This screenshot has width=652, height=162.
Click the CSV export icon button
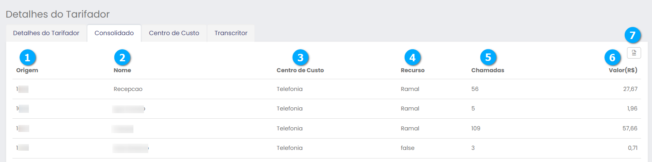[x=634, y=53]
